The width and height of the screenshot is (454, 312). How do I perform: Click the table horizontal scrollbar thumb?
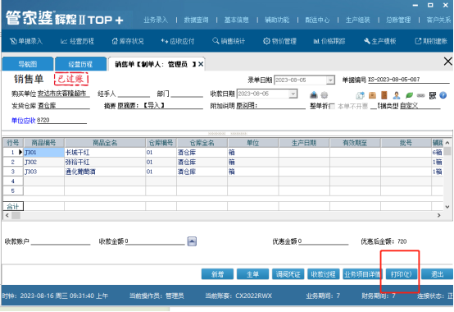click(16, 215)
